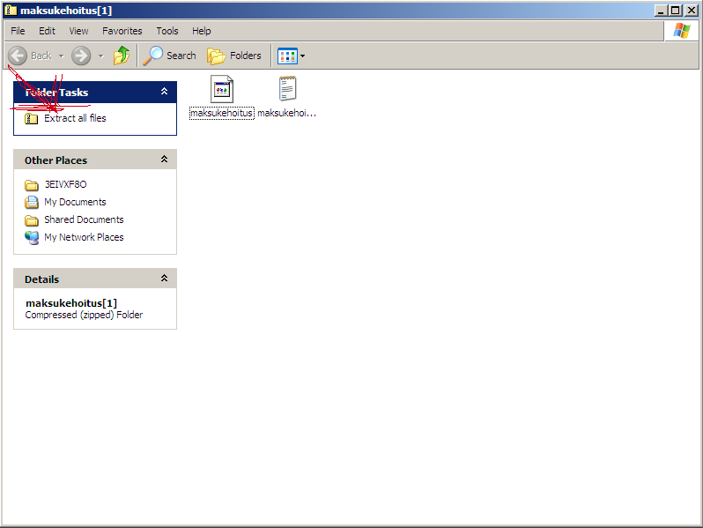The height and width of the screenshot is (528, 703).
Task: Open the Back history dropdown arrow
Action: [x=62, y=56]
